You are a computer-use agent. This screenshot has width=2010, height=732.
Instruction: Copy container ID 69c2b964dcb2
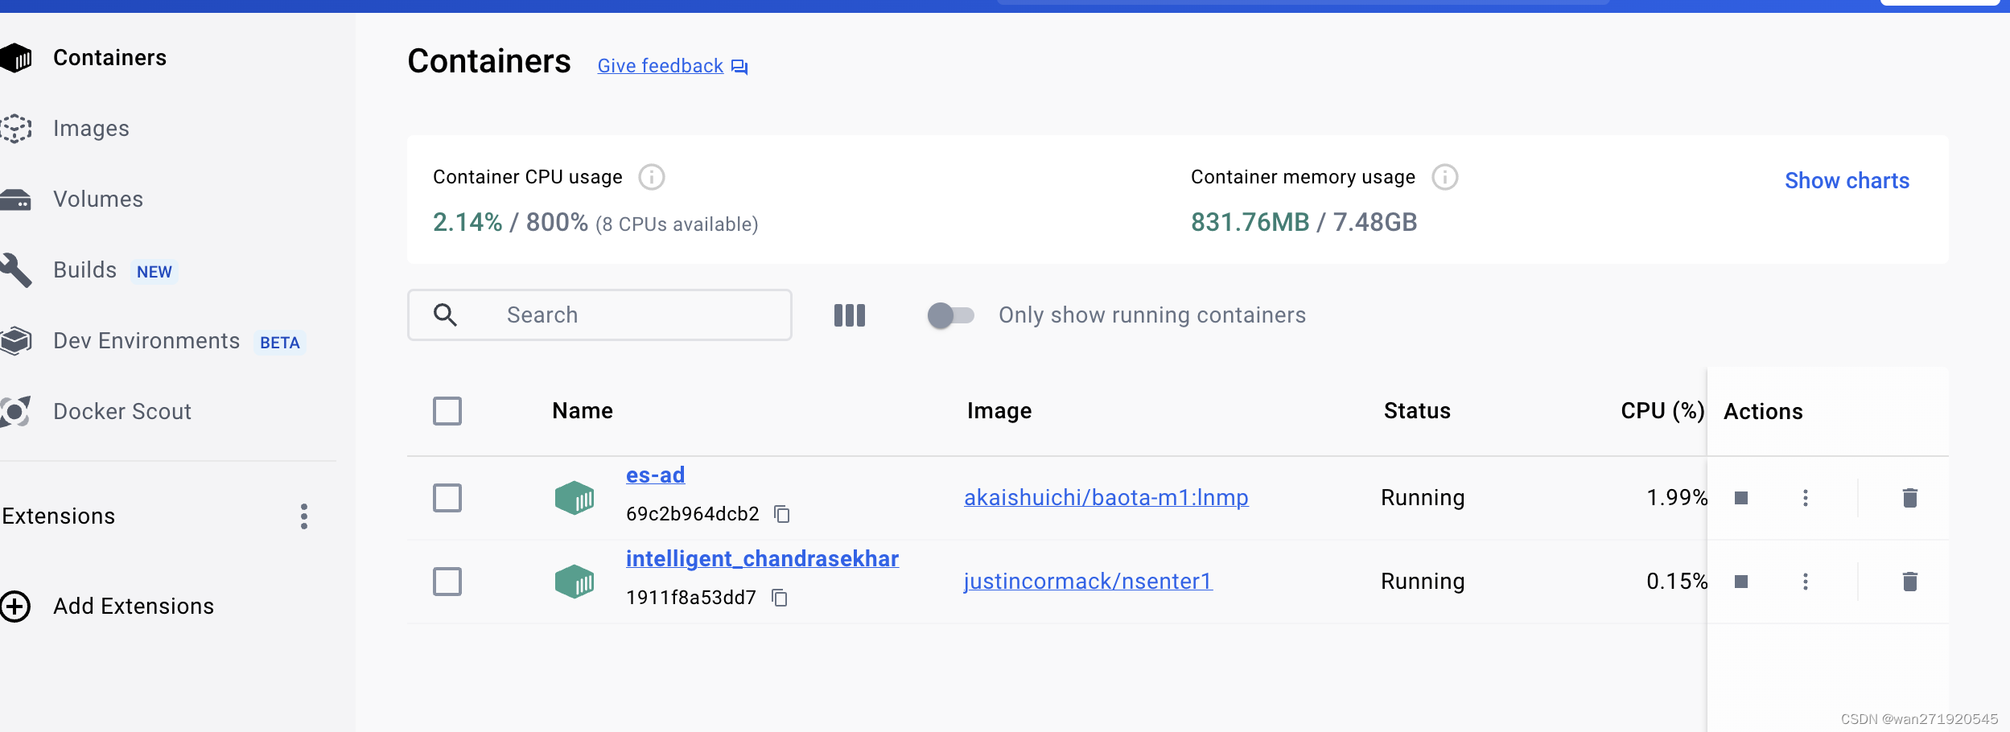[x=782, y=514]
